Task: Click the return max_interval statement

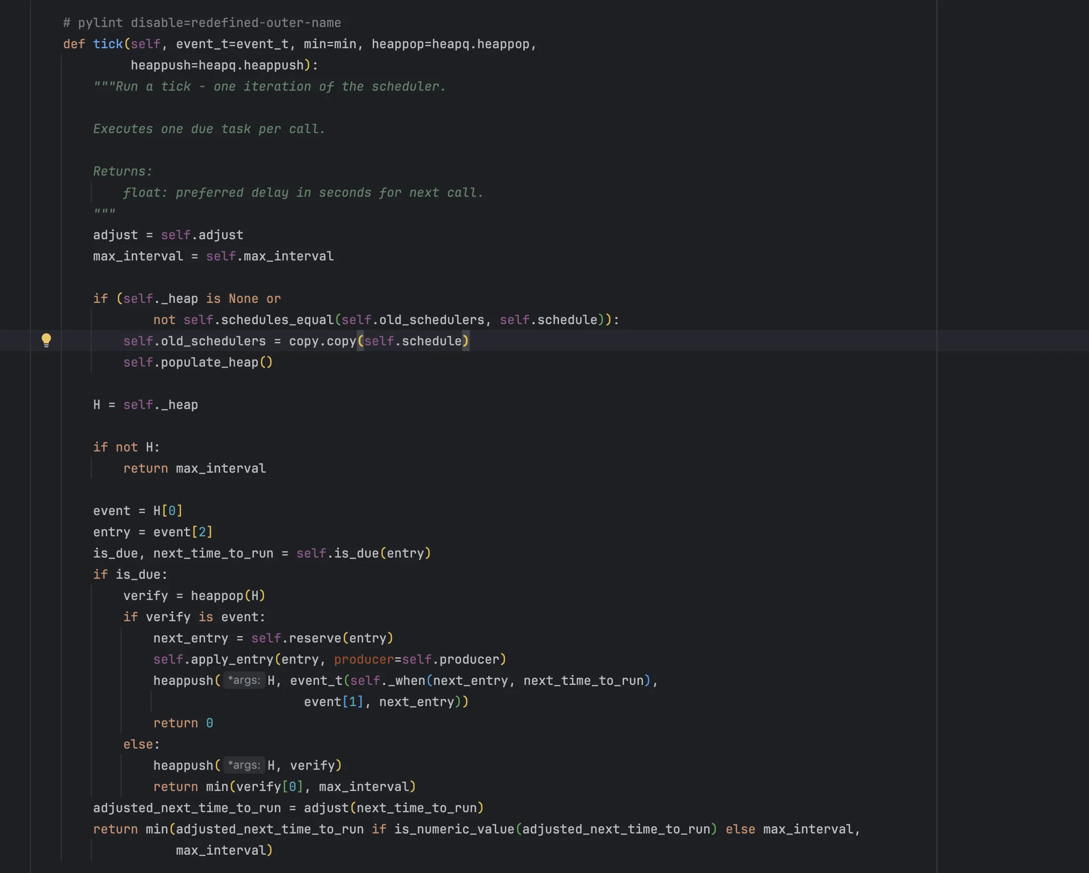Action: click(x=195, y=468)
